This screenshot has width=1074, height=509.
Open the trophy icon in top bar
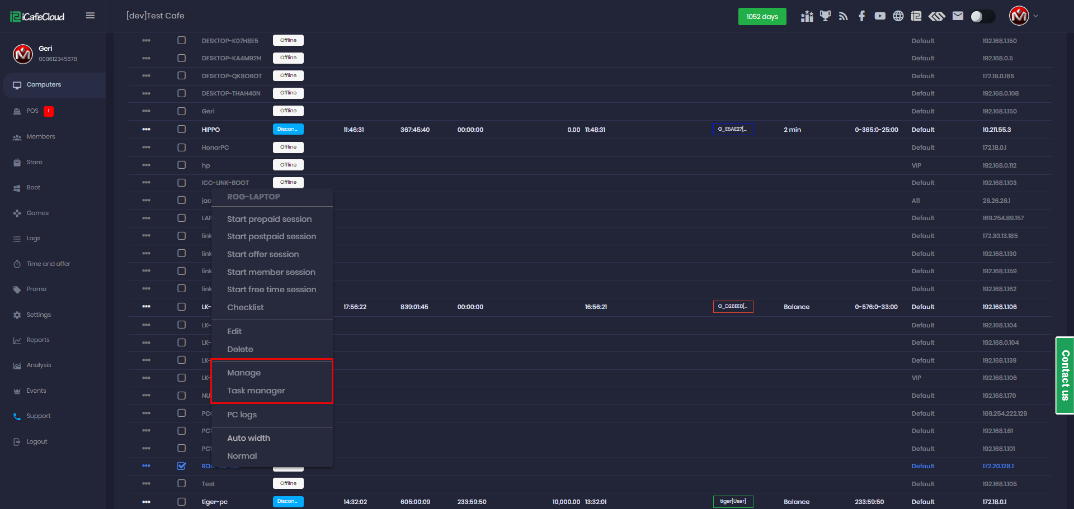825,16
